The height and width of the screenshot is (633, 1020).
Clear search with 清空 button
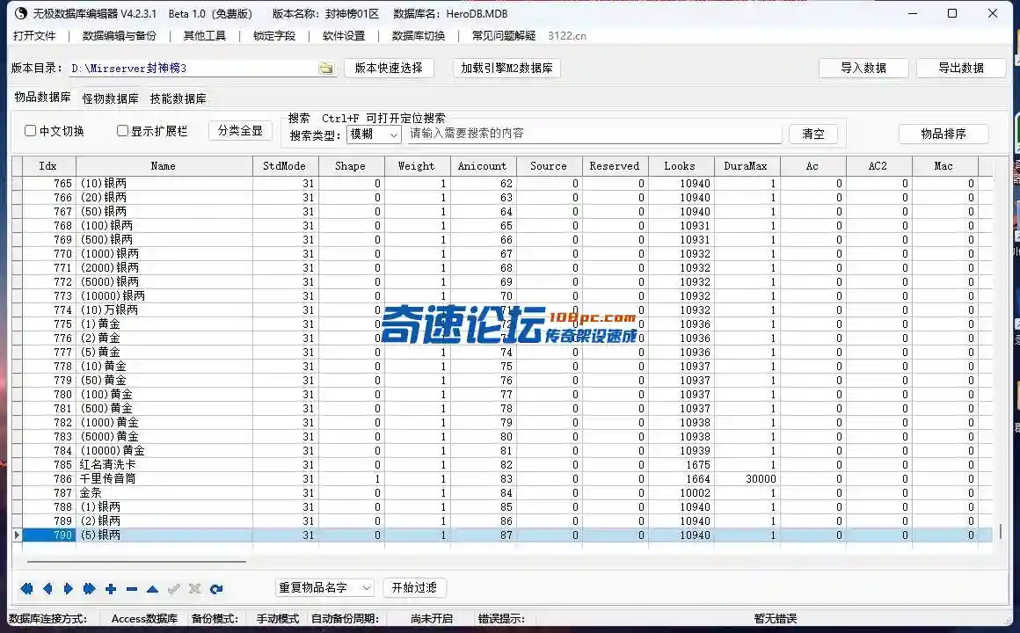tap(813, 134)
